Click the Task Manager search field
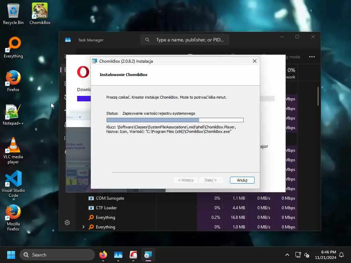Screen dimensions: 351x263 coord(185,40)
